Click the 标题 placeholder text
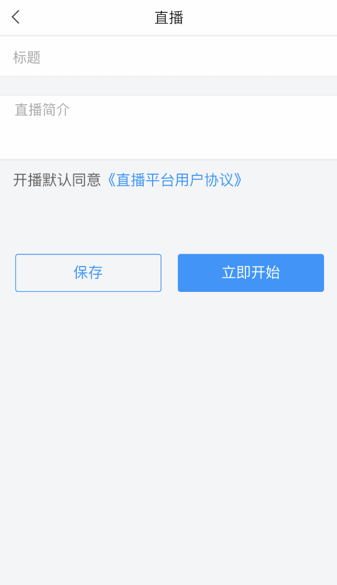This screenshot has width=337, height=585. [27, 58]
